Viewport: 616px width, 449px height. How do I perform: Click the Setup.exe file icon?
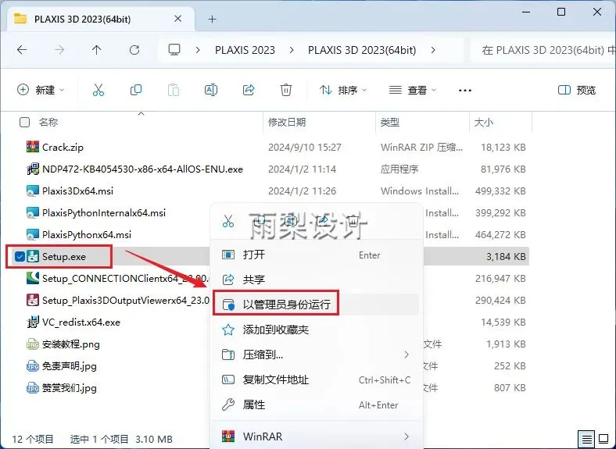point(33,256)
